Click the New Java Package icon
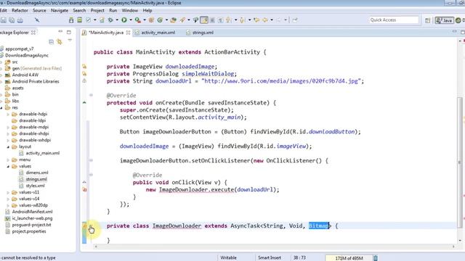 tap(151, 20)
